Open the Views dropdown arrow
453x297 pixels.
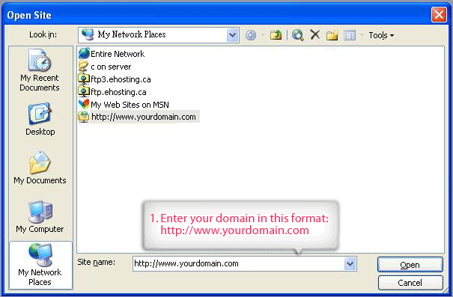(362, 35)
